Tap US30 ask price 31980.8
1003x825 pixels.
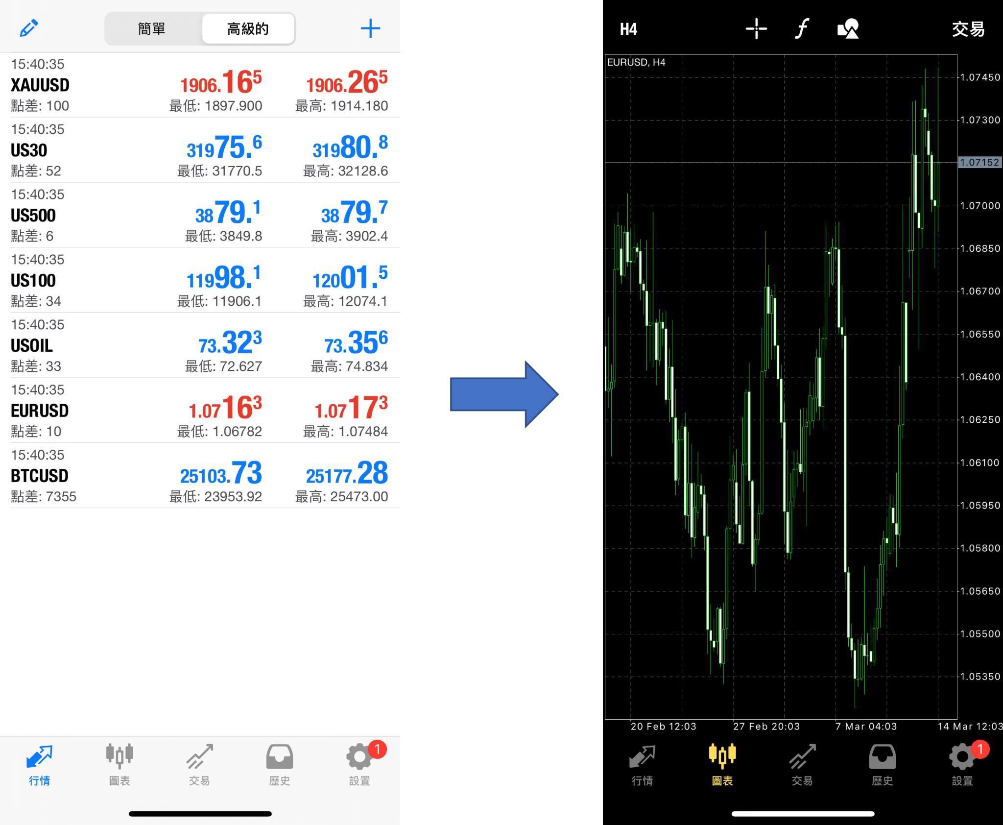pos(350,147)
